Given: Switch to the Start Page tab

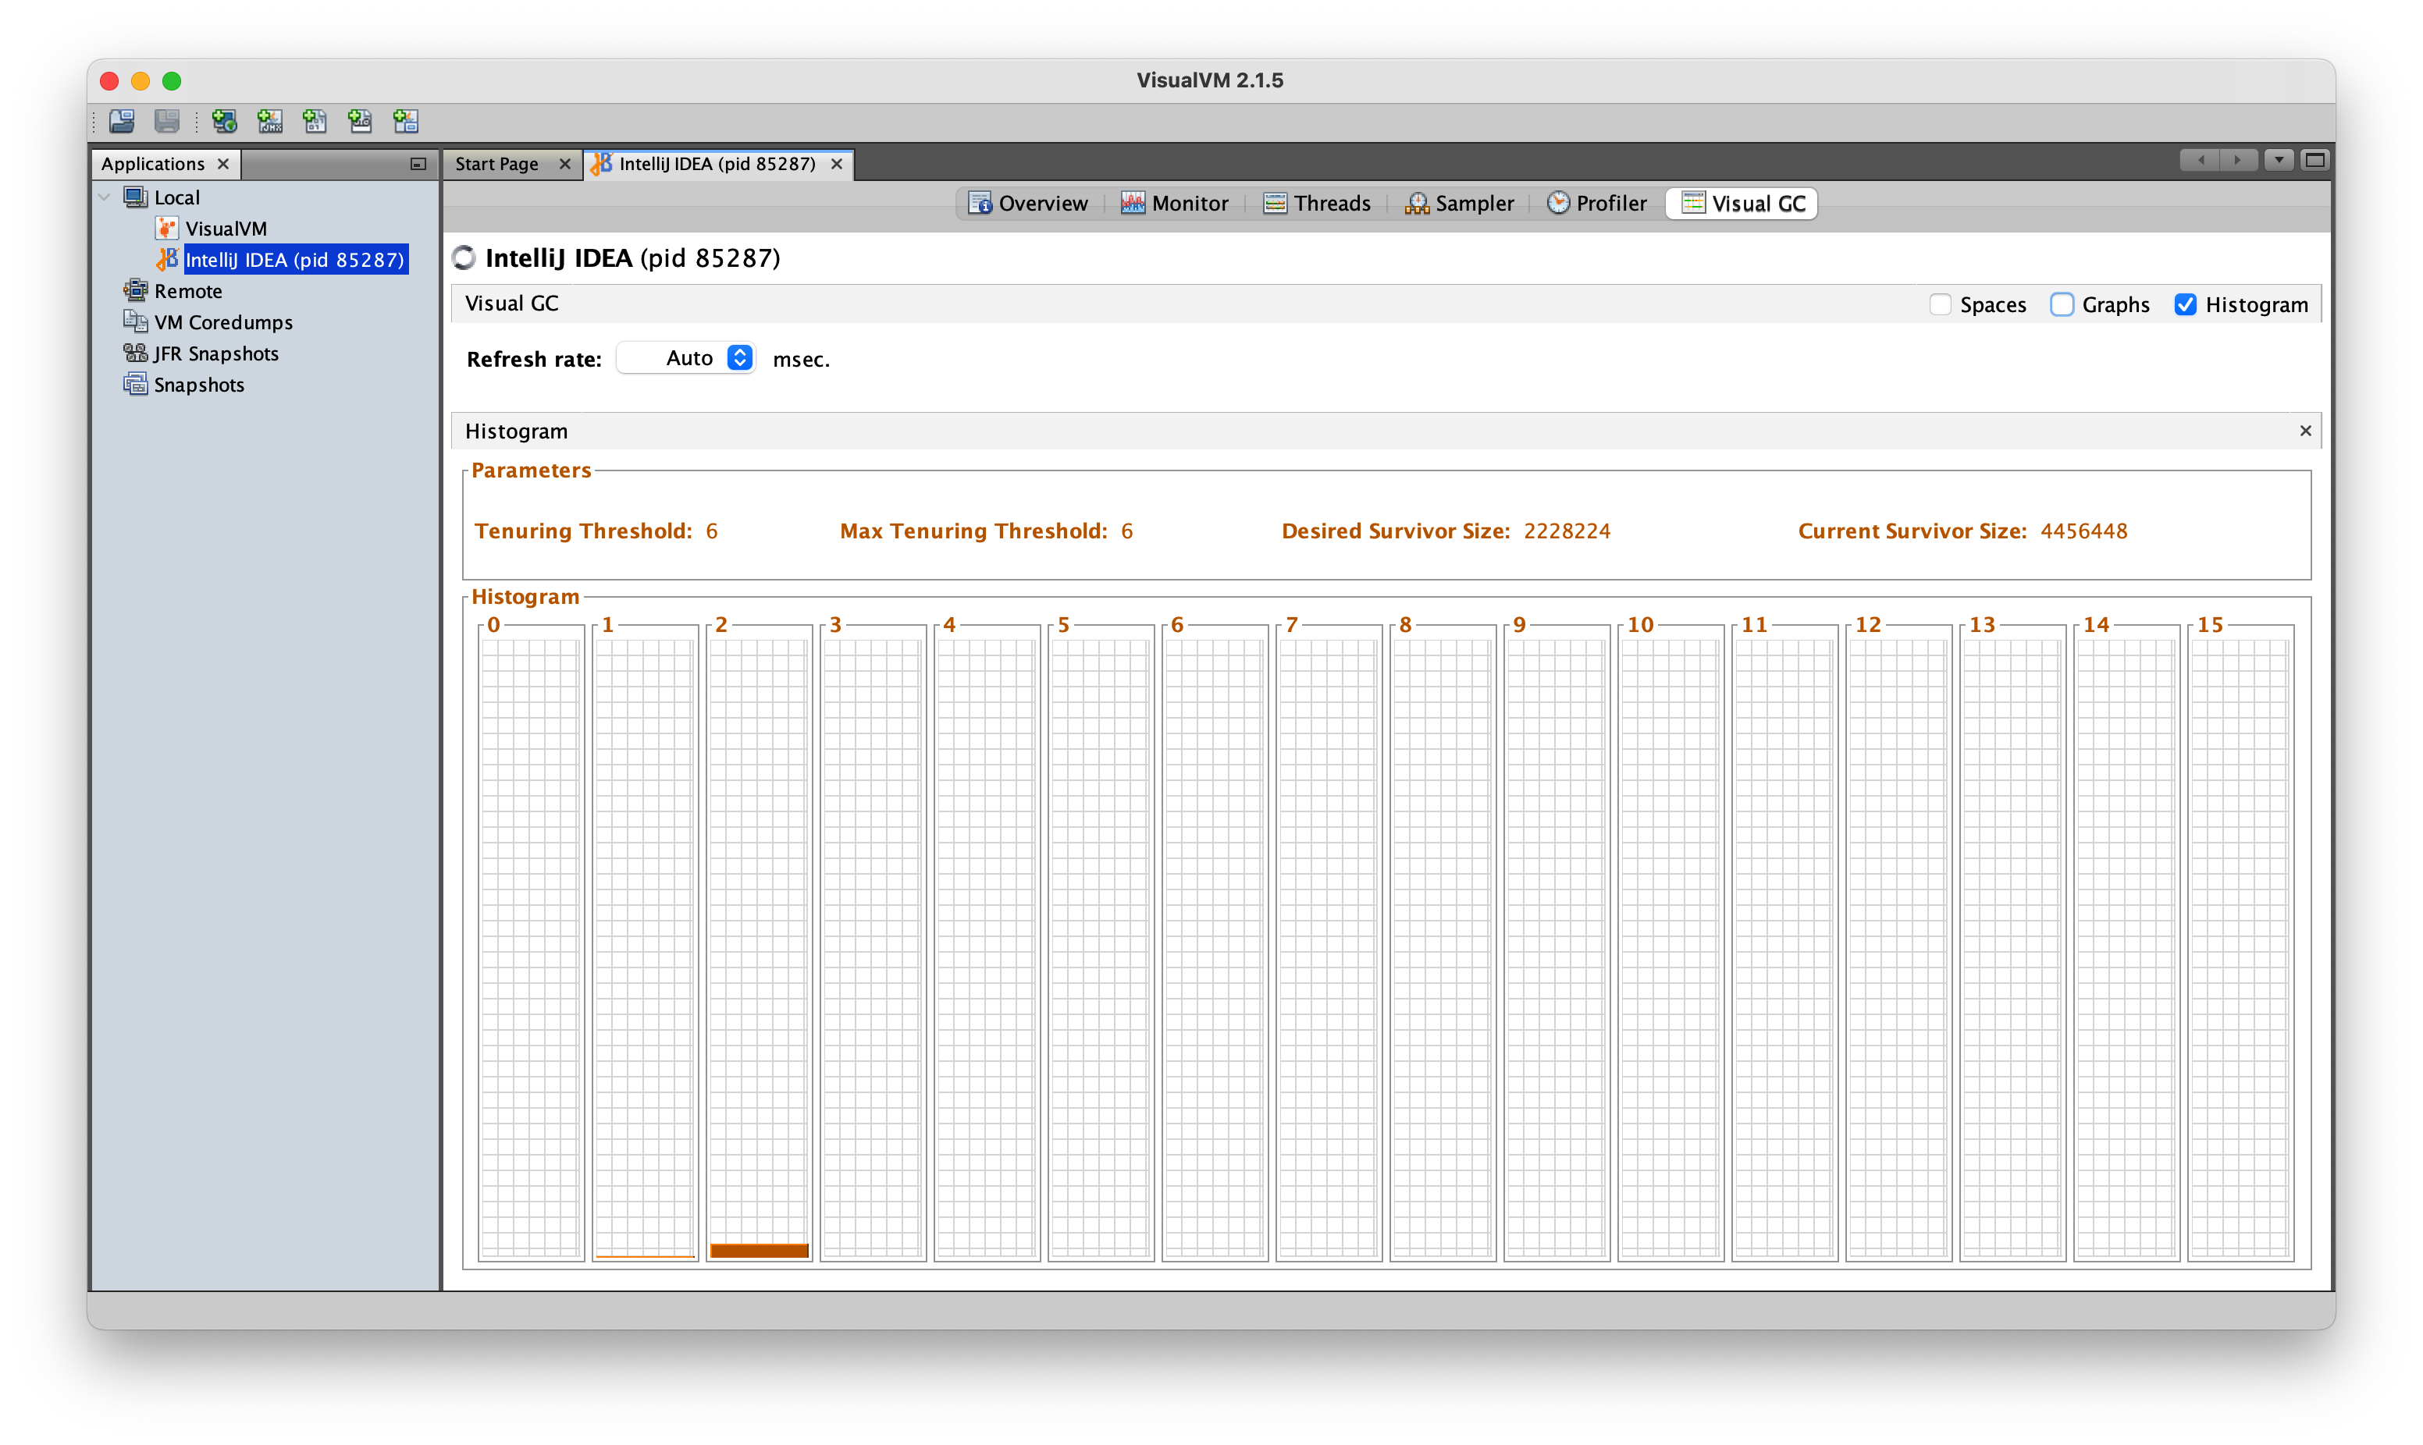Looking at the screenshot, I should click(x=496, y=164).
